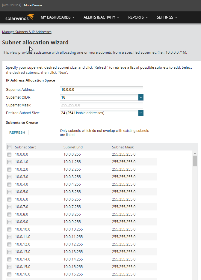The image size is (201, 280).
Task: Expand the Supernet CIDR dropdown
Action: [x=141, y=97]
